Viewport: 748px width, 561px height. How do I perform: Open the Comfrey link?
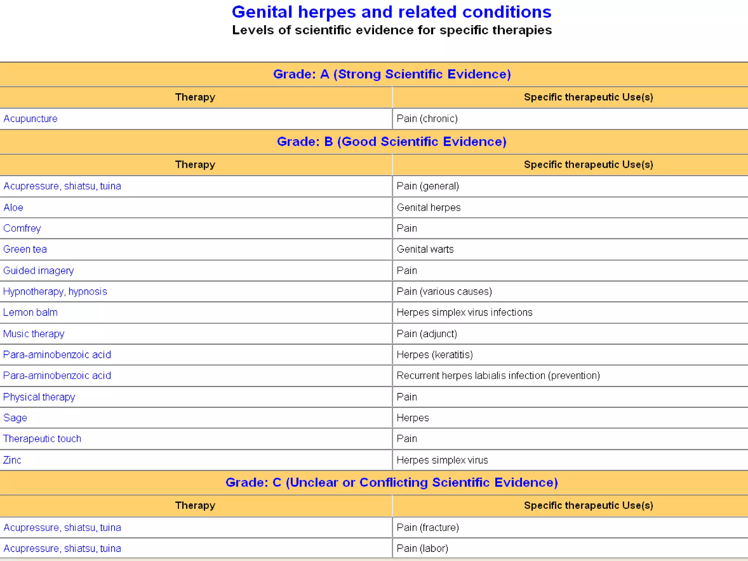click(x=22, y=228)
